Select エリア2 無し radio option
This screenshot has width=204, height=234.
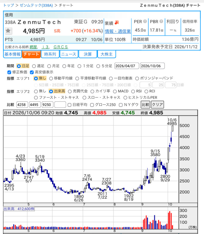[x=36, y=91]
